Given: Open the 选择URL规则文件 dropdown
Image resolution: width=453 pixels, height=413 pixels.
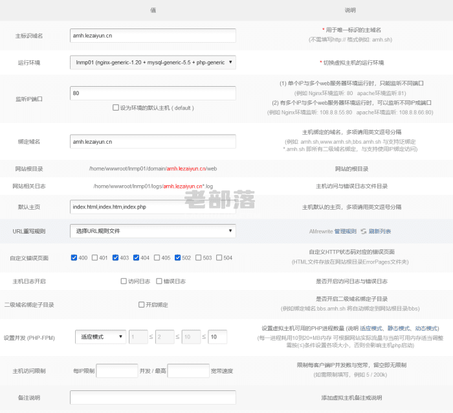Looking at the screenshot, I should click(x=153, y=231).
